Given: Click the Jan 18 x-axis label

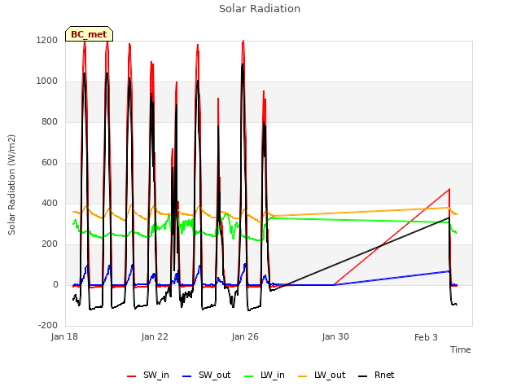Looking at the screenshot, I should pyautogui.click(x=64, y=336).
